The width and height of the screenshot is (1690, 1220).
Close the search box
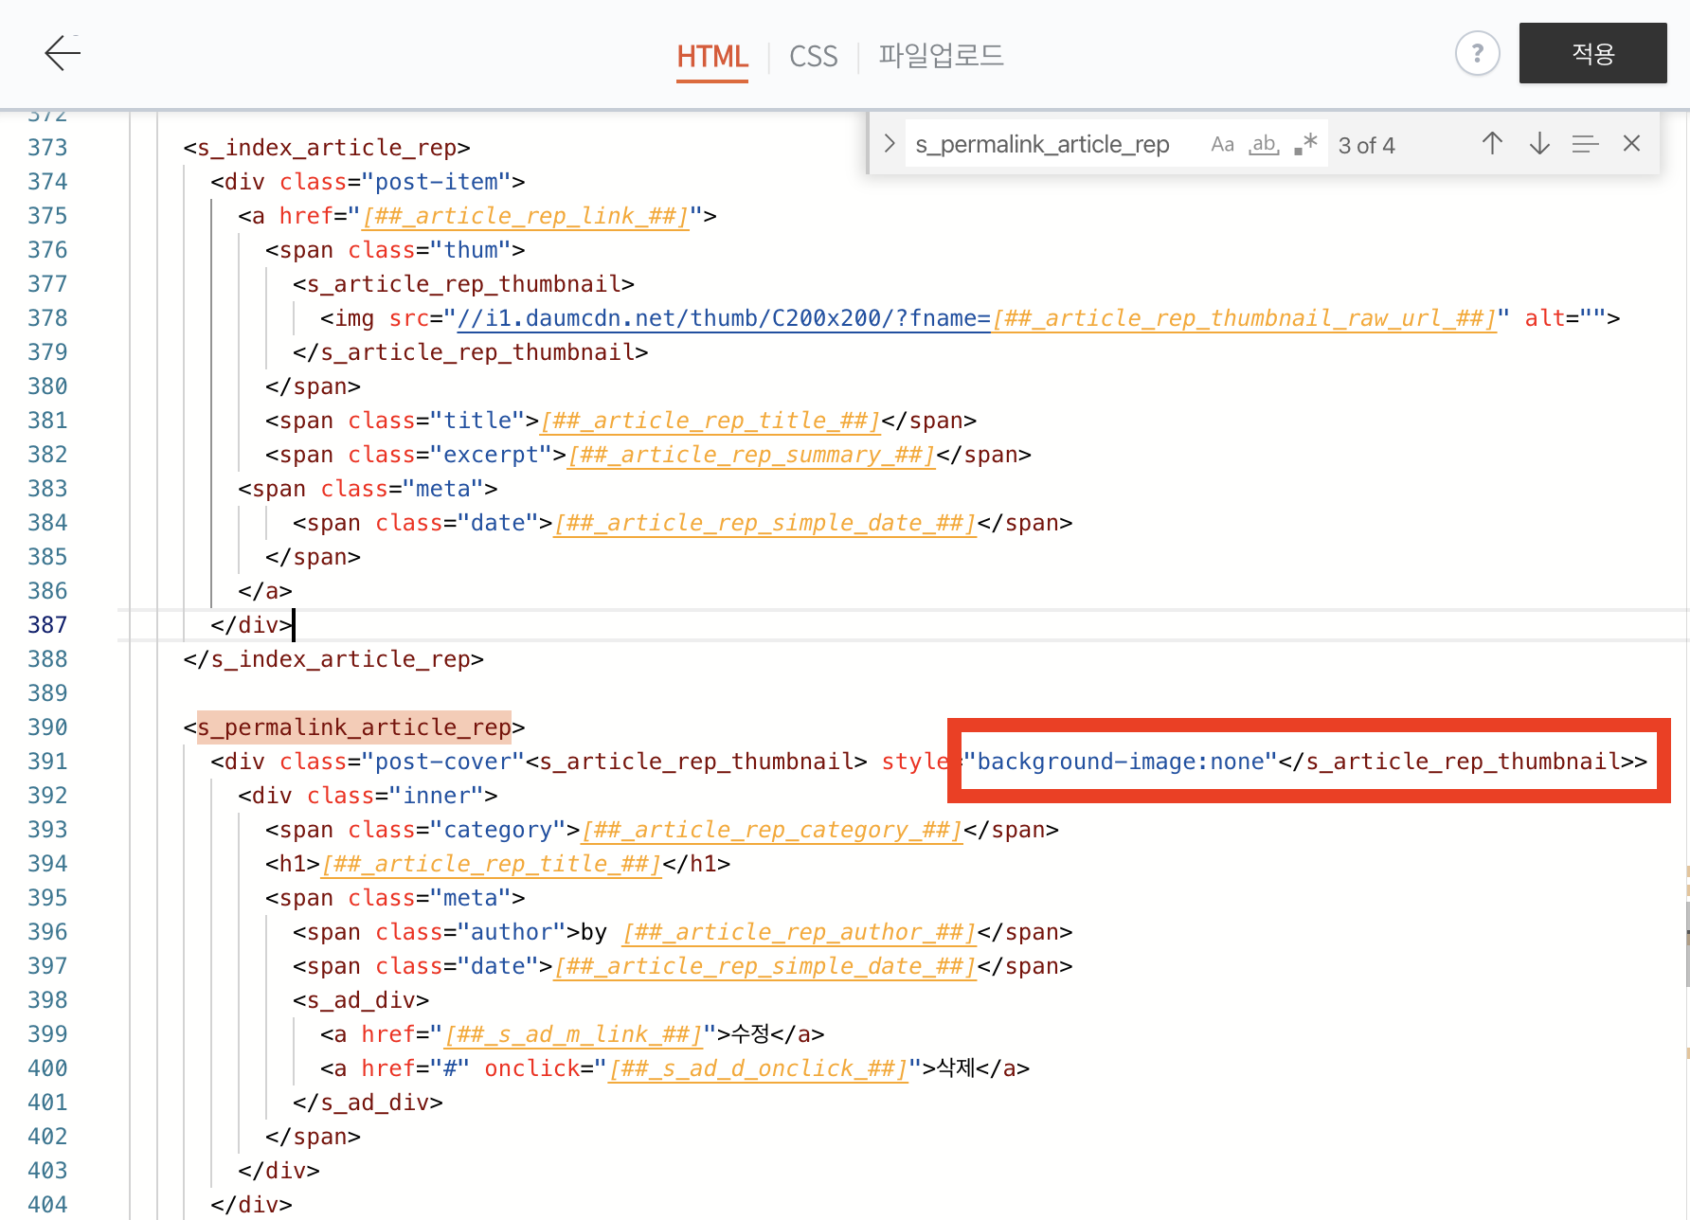[x=1631, y=144]
